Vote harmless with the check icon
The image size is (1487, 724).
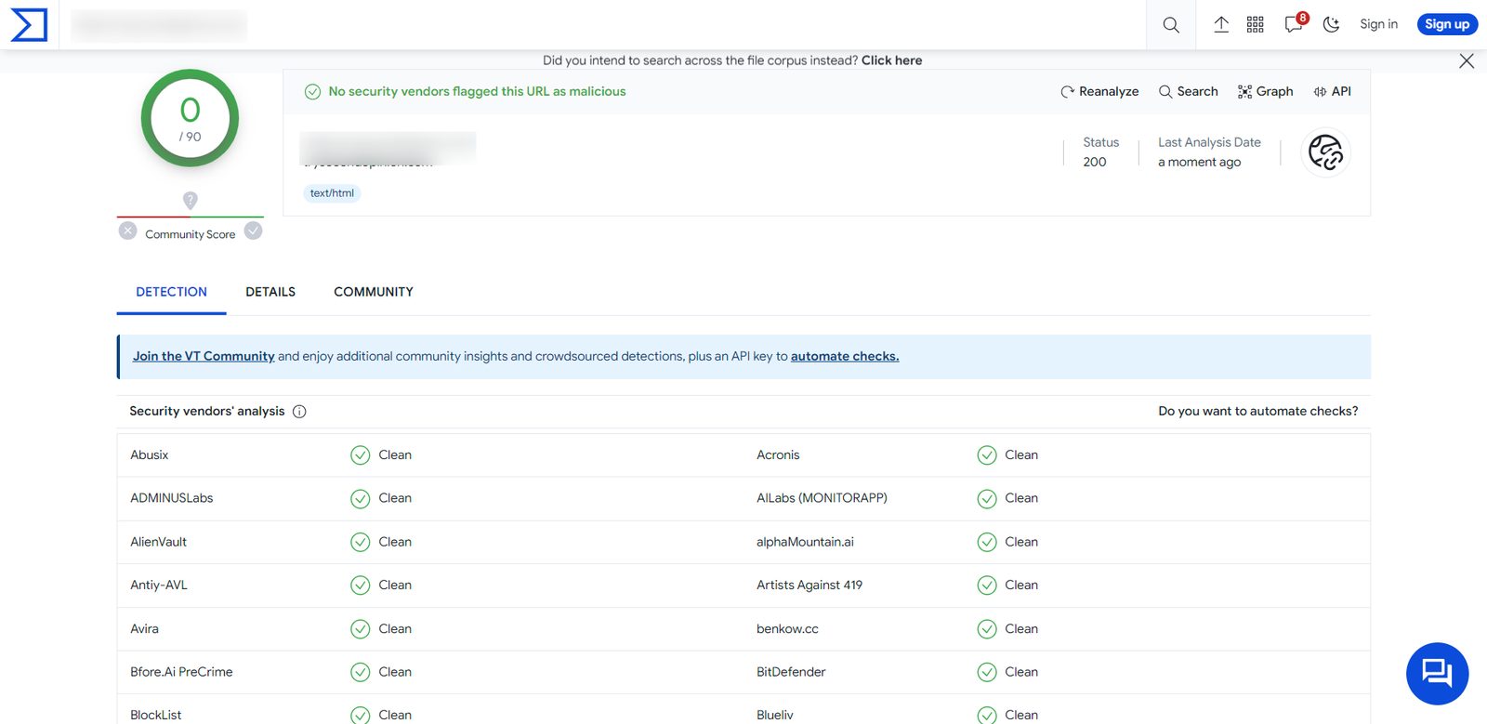pyautogui.click(x=253, y=230)
